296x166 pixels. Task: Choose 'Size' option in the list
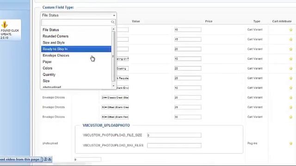point(76,81)
